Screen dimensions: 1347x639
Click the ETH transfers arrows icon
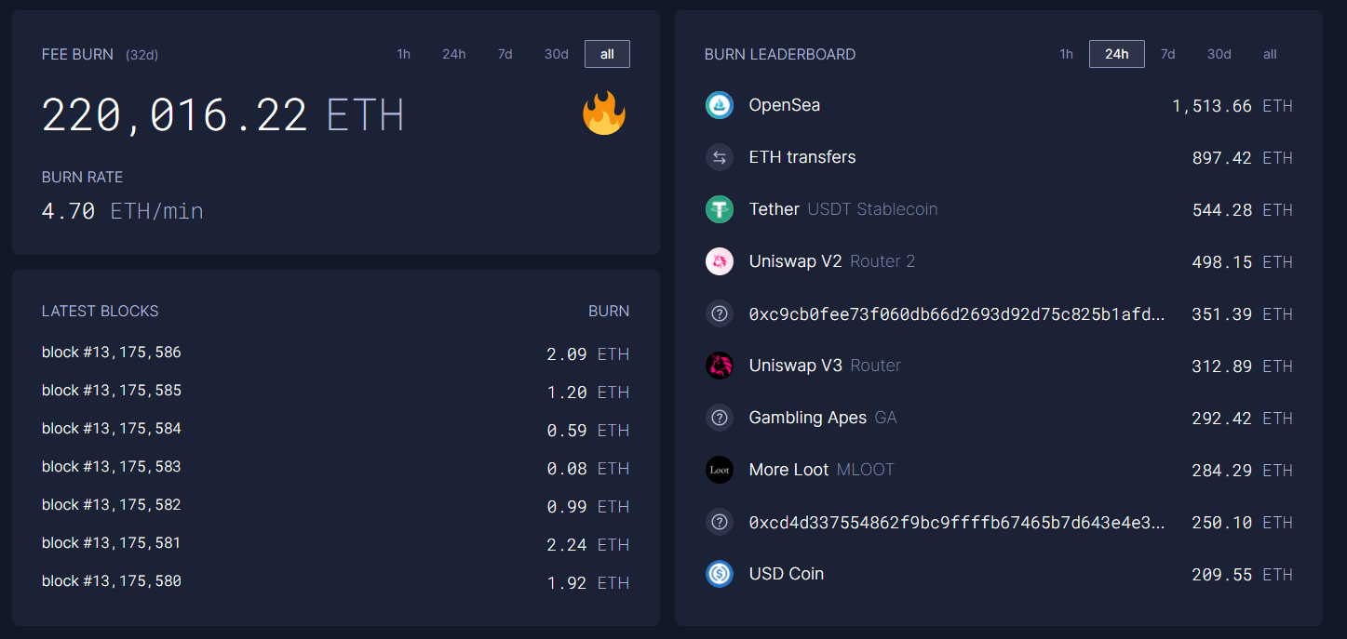point(720,158)
